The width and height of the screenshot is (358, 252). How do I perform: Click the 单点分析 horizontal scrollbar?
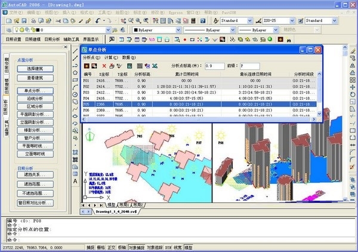[x=199, y=119]
